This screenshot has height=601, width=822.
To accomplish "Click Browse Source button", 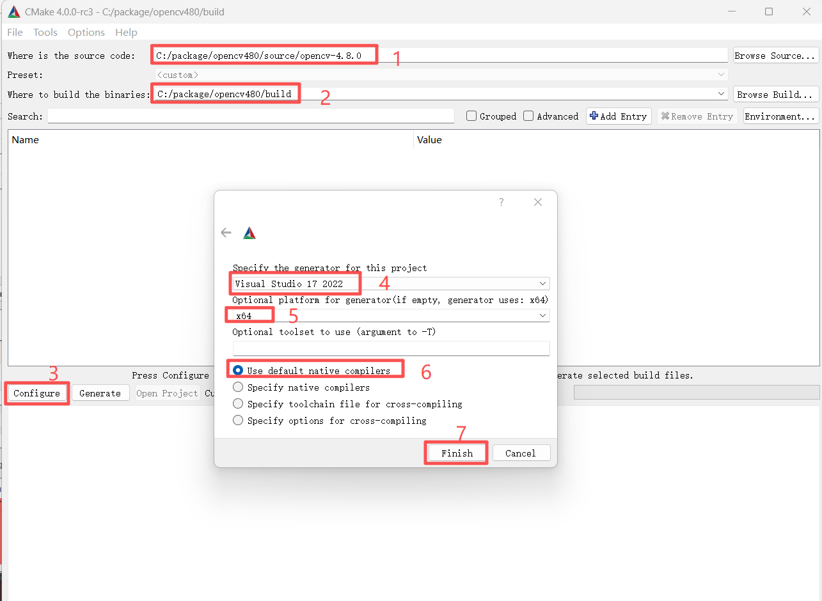I will [x=776, y=56].
